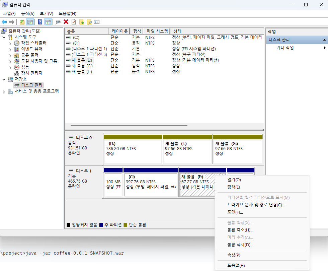Choose 탐색(E) in the context menu
Viewport: 328px width, 271px height.
pos(262,187)
